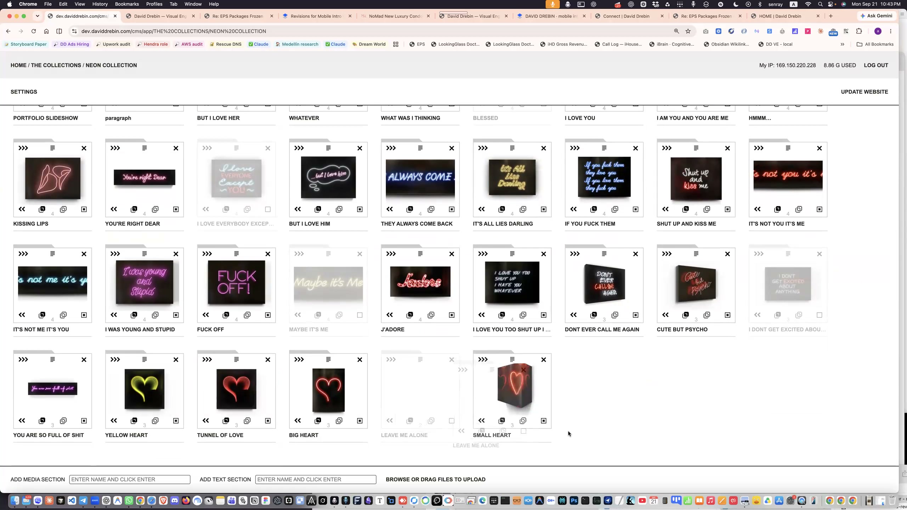Click BROWSE OR DRAG FILES TO UPLOAD
Image resolution: width=907 pixels, height=510 pixels.
click(435, 479)
